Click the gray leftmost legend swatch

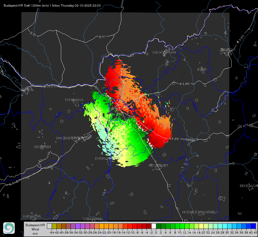click(49, 226)
